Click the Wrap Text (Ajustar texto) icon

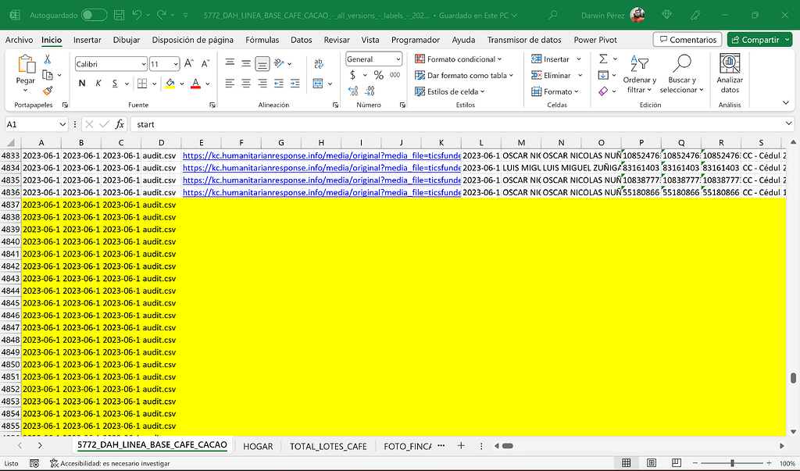[x=318, y=62]
